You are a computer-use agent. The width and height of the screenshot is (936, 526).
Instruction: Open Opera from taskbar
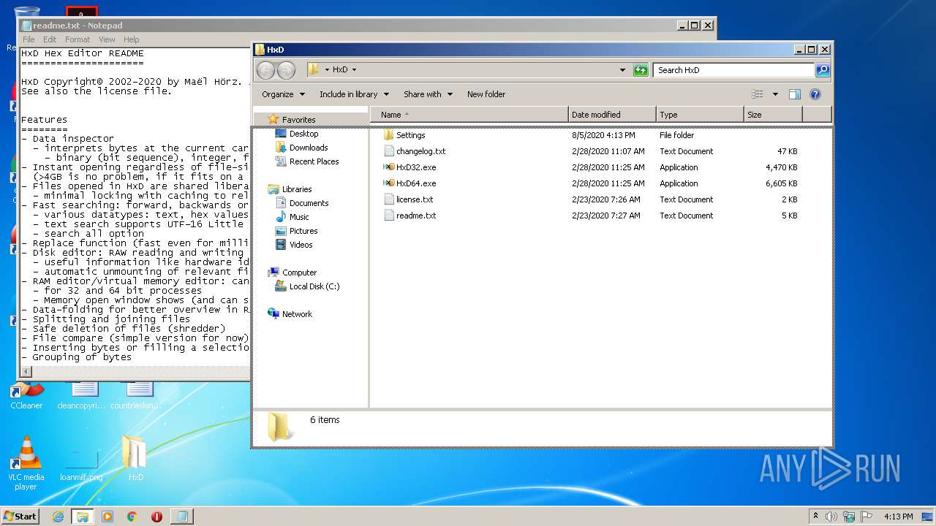click(156, 517)
